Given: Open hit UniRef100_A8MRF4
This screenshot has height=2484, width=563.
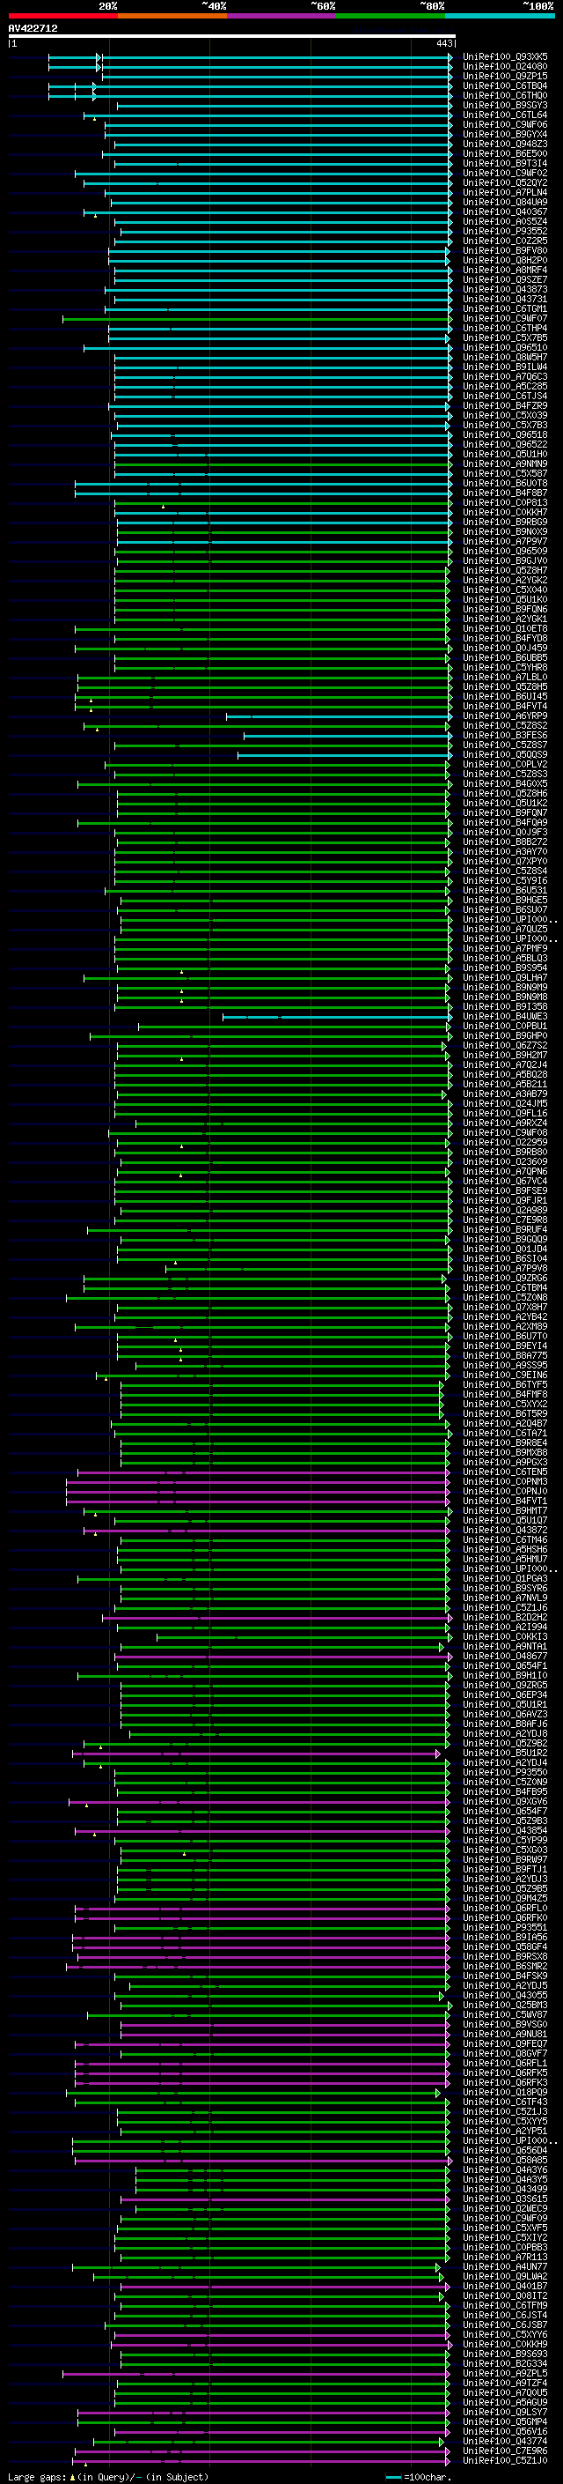Looking at the screenshot, I should click(505, 270).
